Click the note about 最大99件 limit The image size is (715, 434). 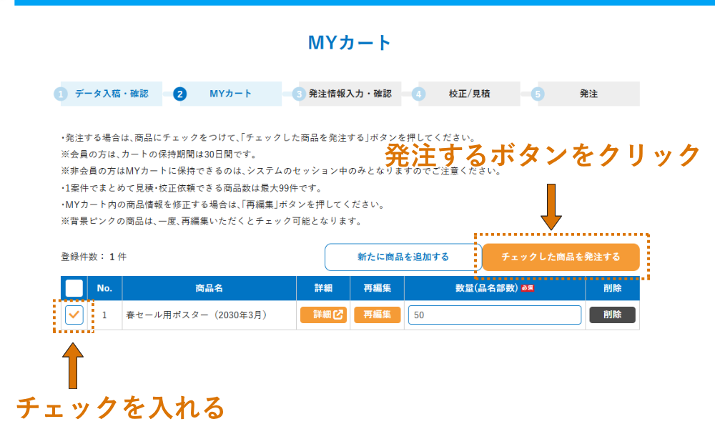point(192,188)
